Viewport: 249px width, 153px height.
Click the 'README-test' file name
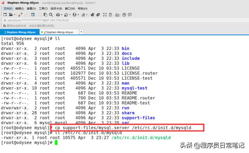pyautogui.click(x=136, y=103)
